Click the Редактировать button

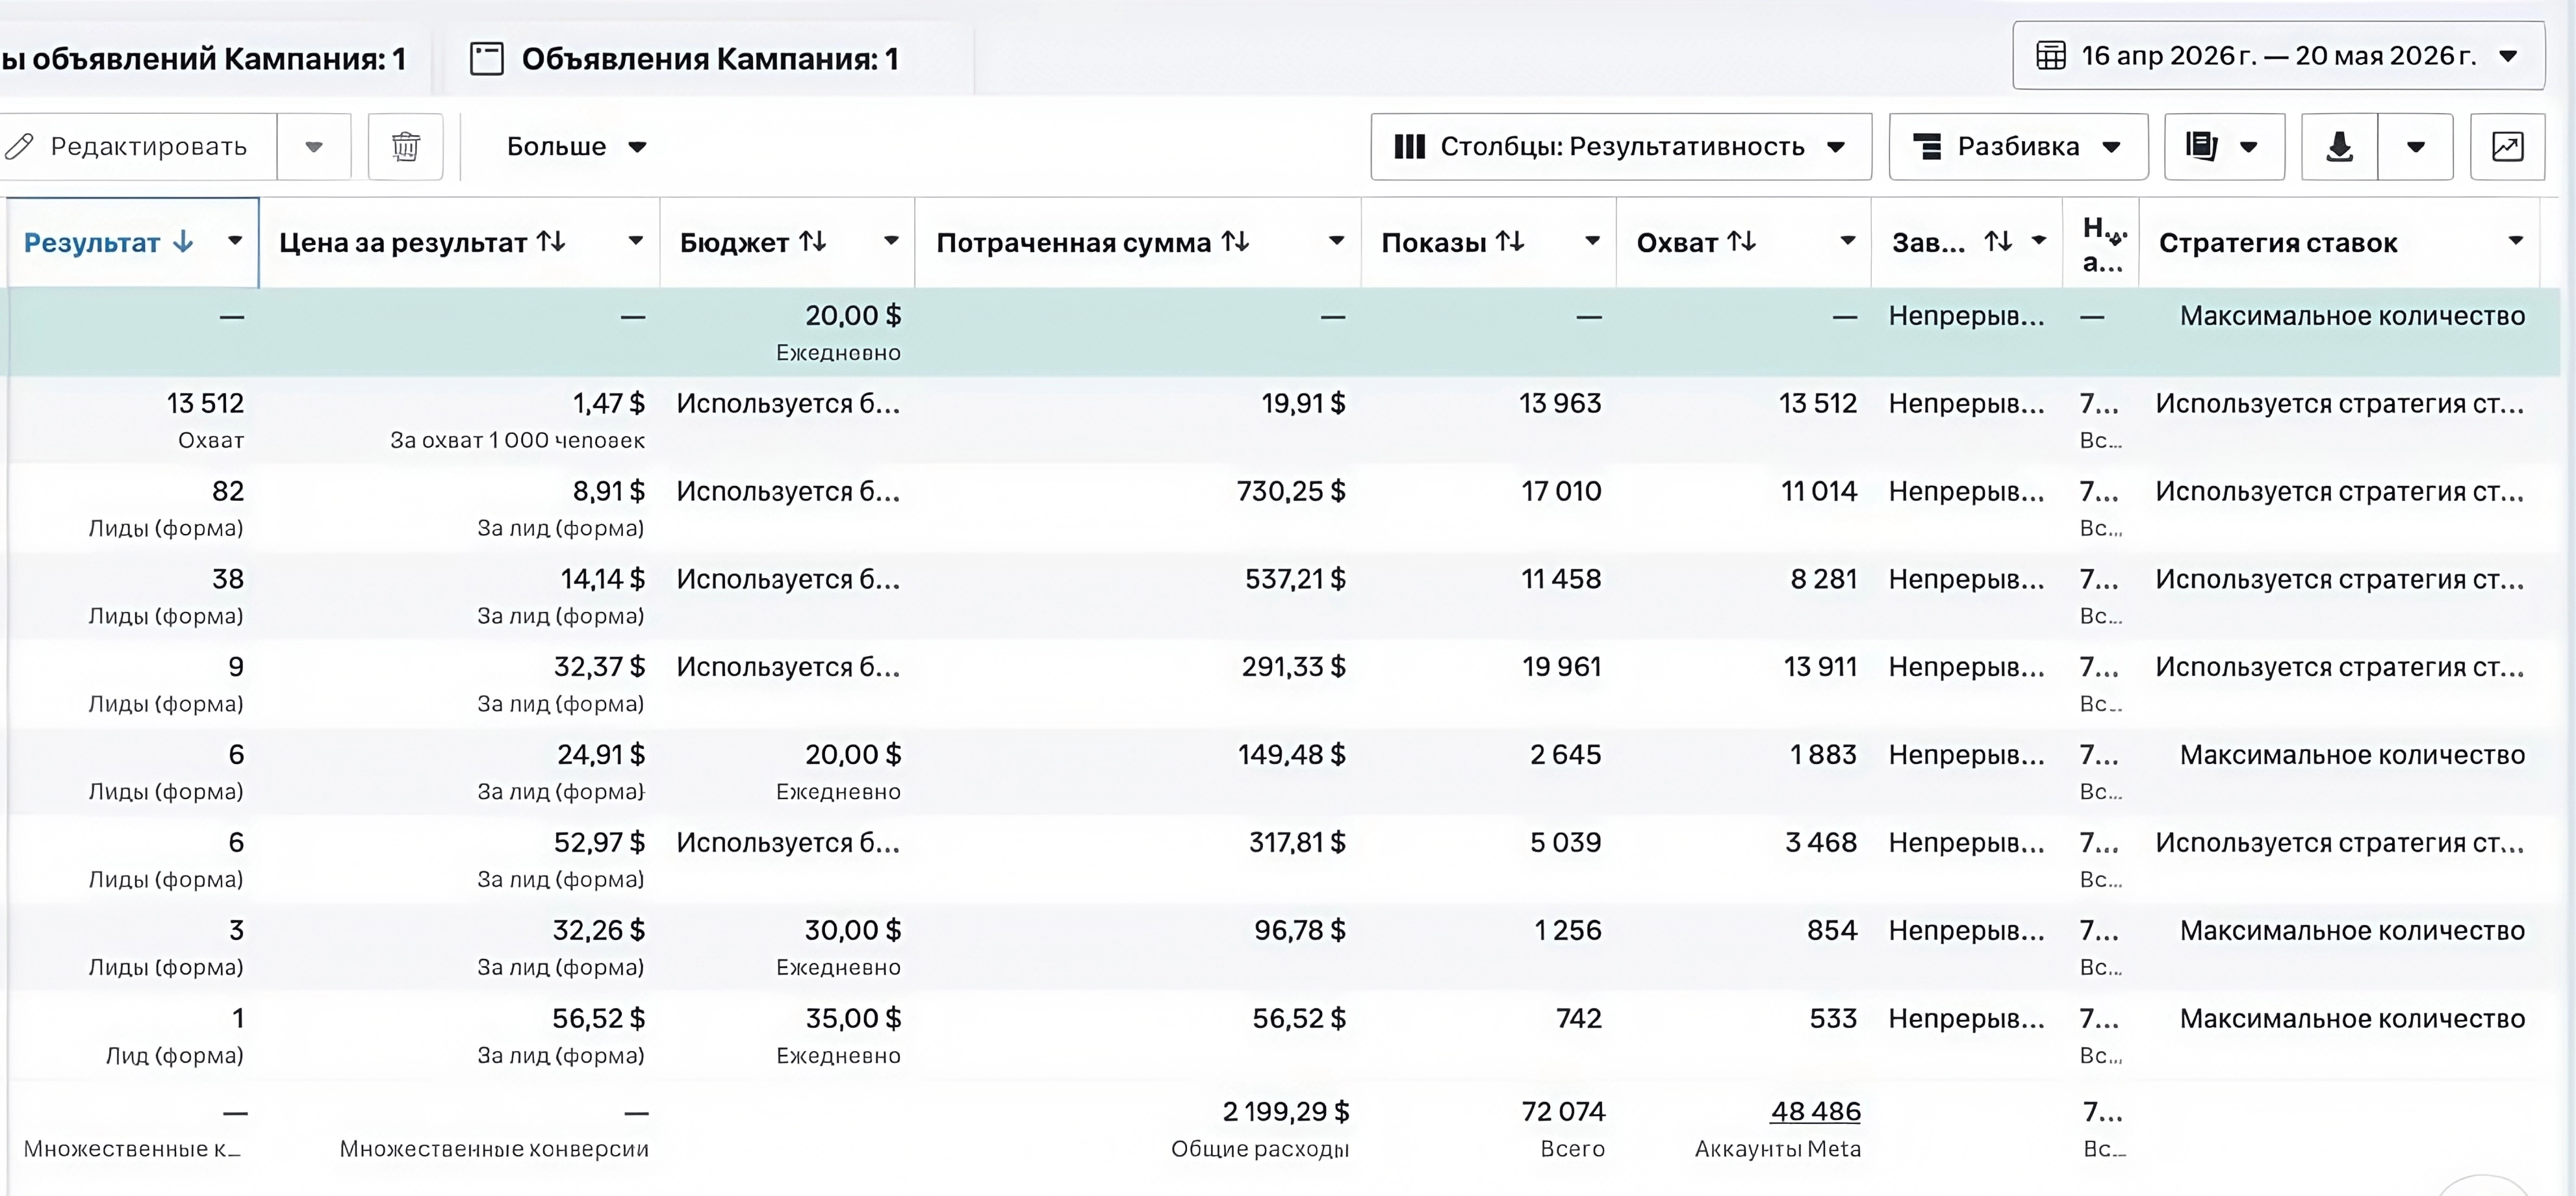[x=138, y=147]
